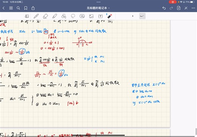This screenshot has width=197, height=137.
Task: Open the more options ellipsis menu
Action: pyautogui.click(x=193, y=8)
